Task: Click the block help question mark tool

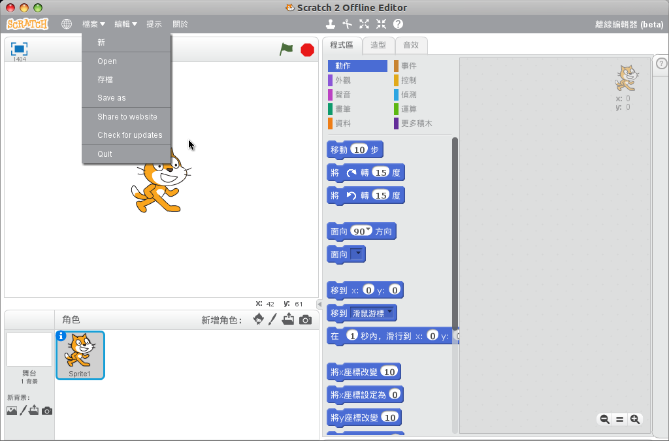Action: 398,24
